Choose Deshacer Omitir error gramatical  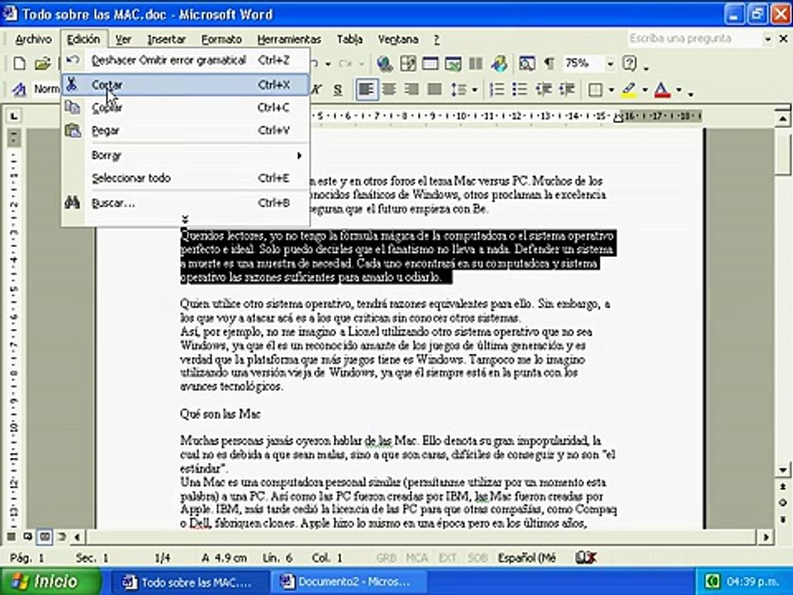tap(186, 60)
